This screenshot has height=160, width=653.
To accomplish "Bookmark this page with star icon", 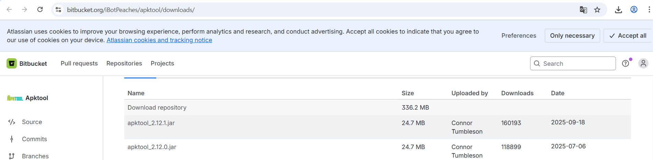I will 597,10.
